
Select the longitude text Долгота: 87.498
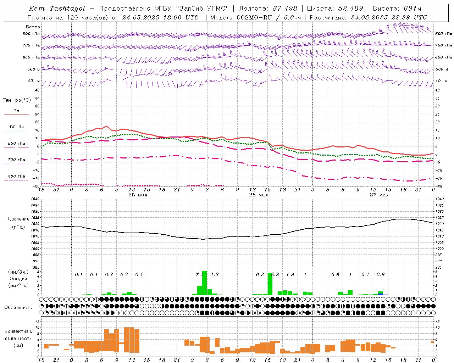269,9
